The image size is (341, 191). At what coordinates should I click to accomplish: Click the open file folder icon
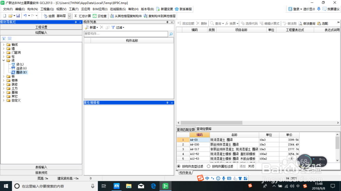tap(10, 16)
